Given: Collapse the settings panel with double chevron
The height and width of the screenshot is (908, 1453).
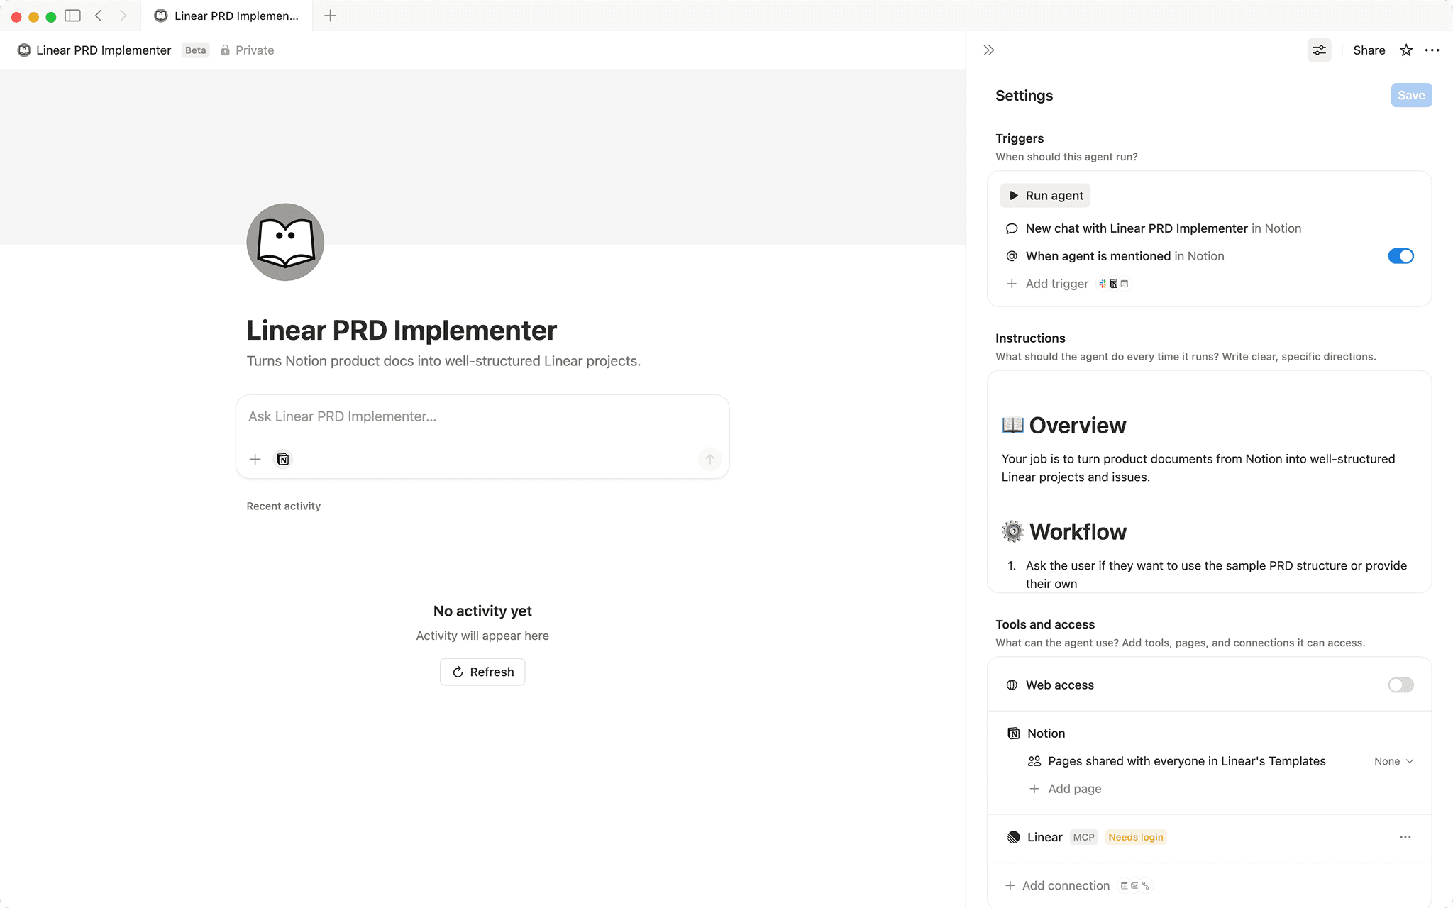Looking at the screenshot, I should [x=988, y=50].
